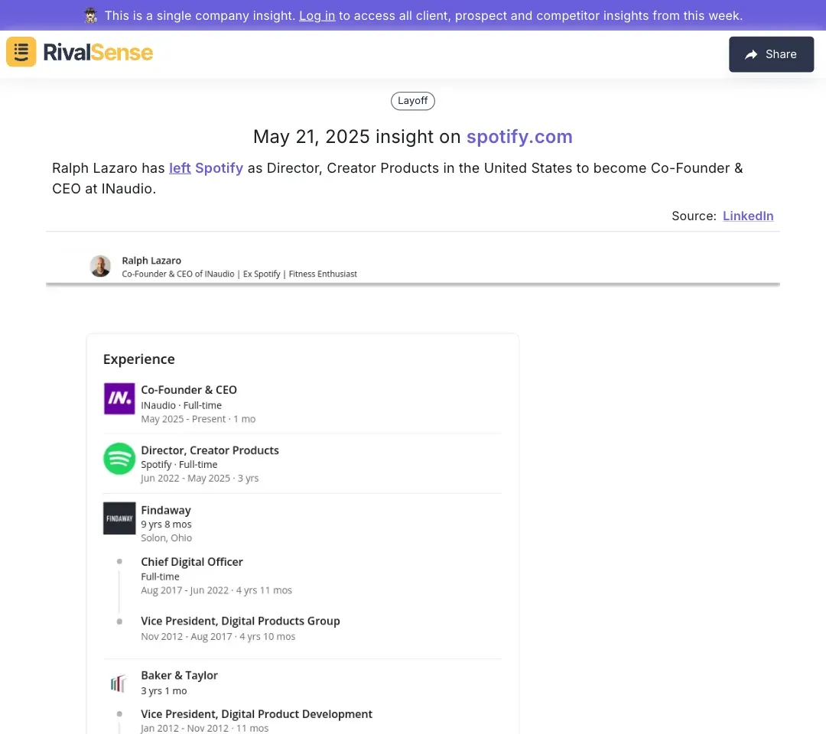Viewport: 826px width, 734px height.
Task: Open the Spotify link in summary
Action: 220,168
